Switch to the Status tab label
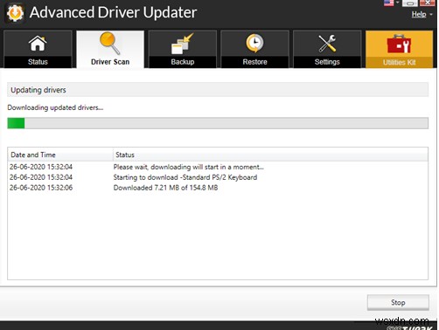Viewport: 439px width, 330px height. tap(38, 62)
